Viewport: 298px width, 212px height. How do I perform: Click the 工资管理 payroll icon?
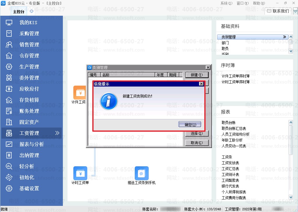pos(9,133)
